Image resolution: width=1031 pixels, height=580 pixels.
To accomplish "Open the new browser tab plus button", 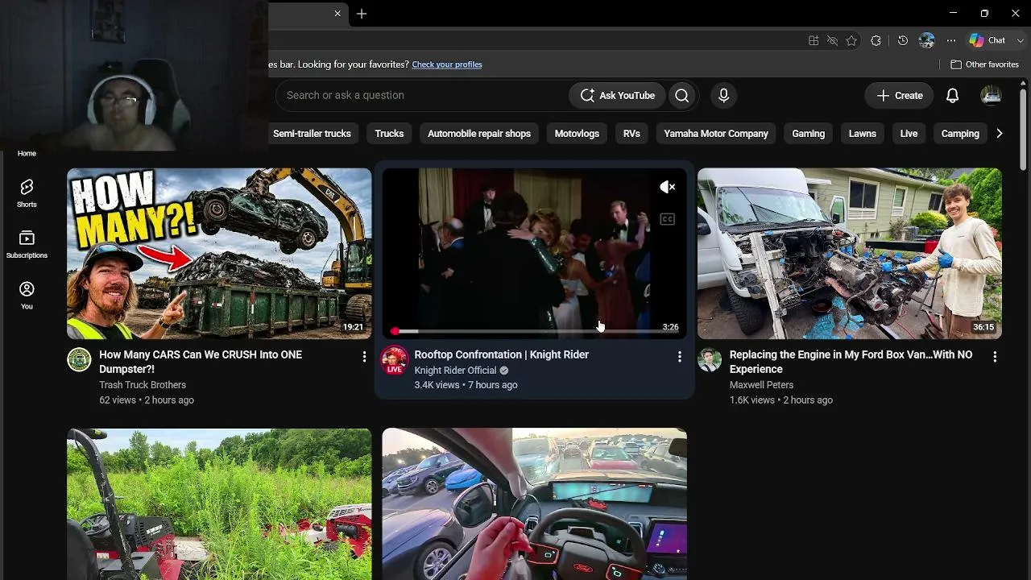I will click(x=362, y=14).
